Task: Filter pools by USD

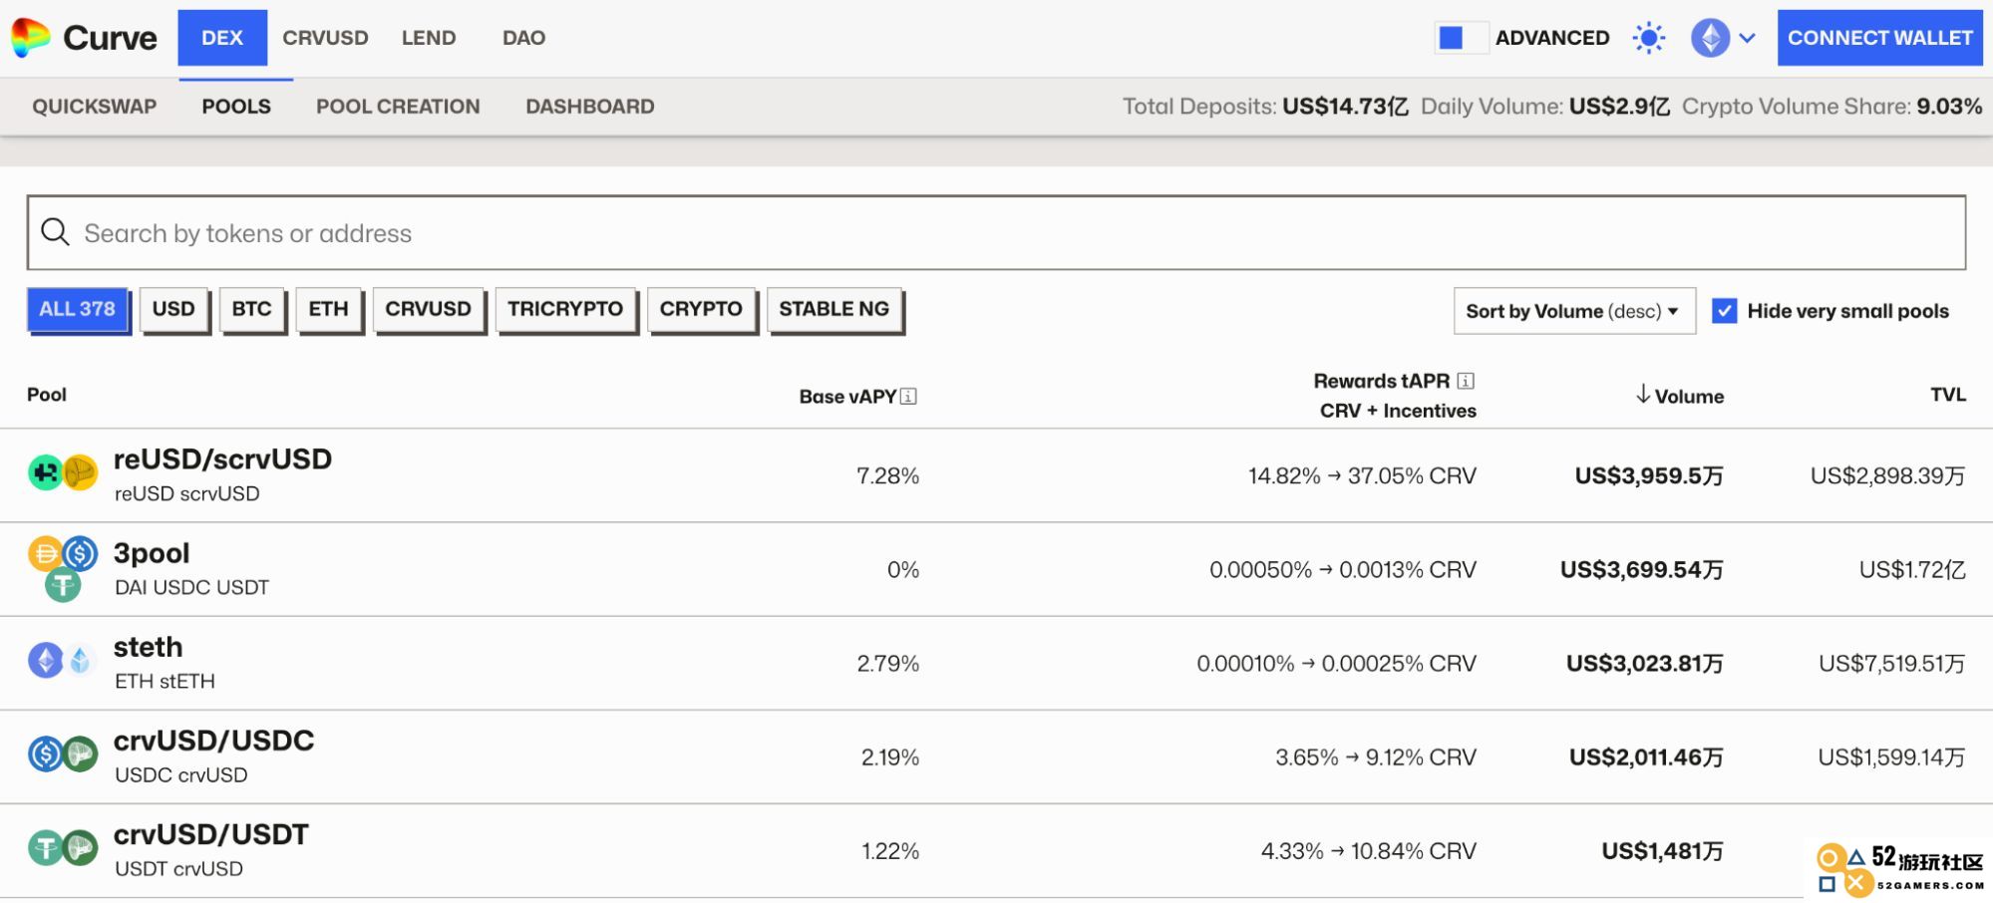Action: point(173,309)
